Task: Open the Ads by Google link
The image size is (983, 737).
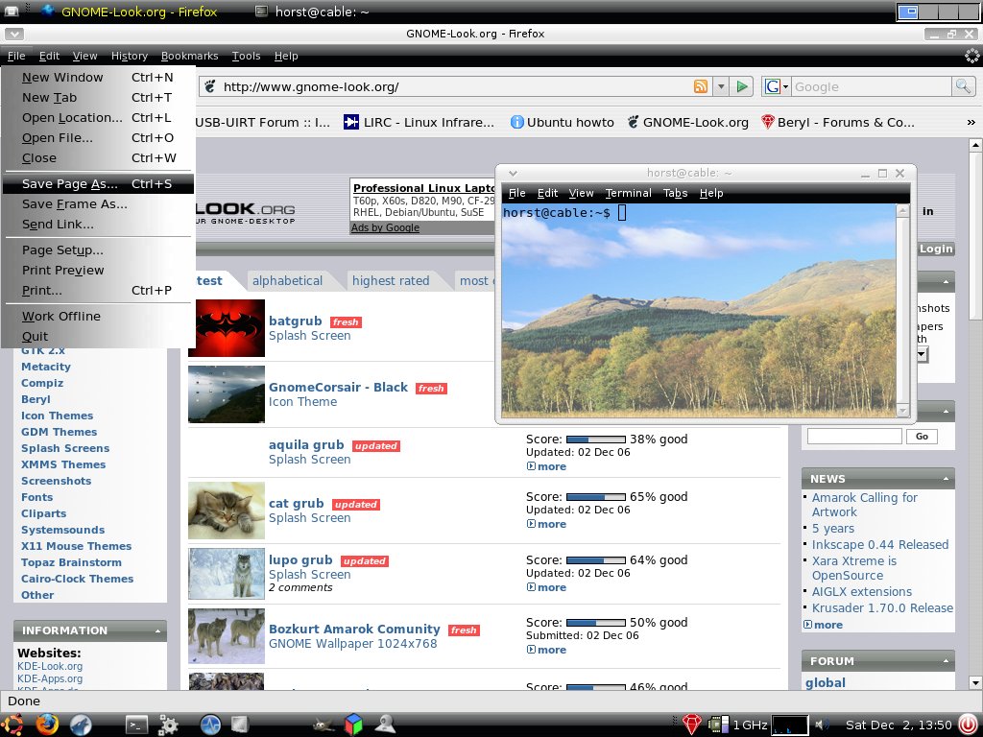Action: pyautogui.click(x=385, y=227)
